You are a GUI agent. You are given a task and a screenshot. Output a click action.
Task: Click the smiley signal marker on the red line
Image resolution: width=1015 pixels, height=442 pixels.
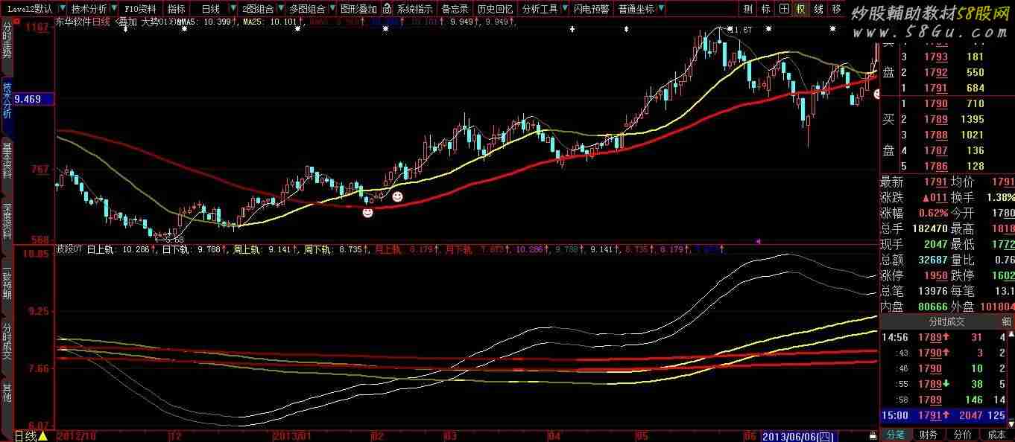point(367,213)
